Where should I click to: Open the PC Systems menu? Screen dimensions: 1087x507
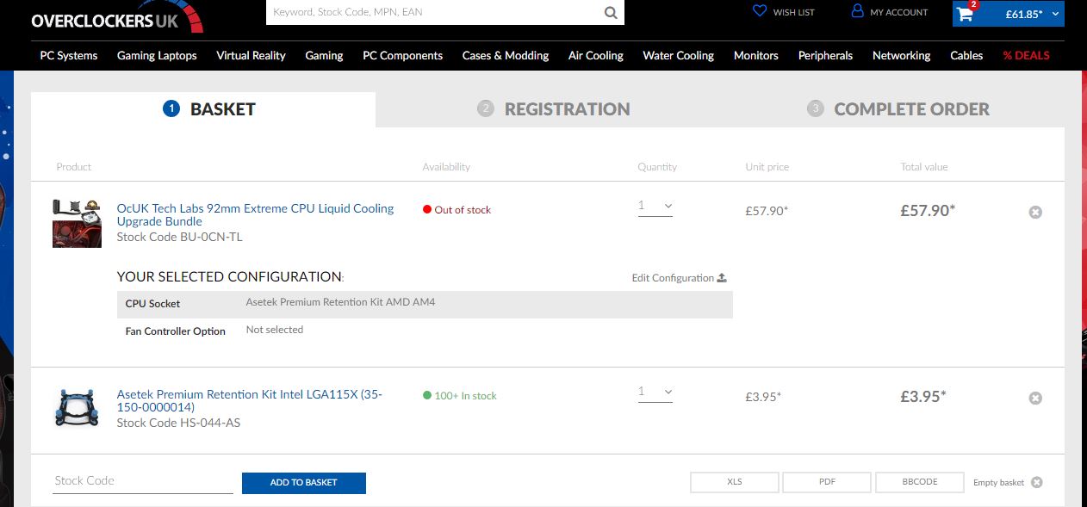pos(69,55)
